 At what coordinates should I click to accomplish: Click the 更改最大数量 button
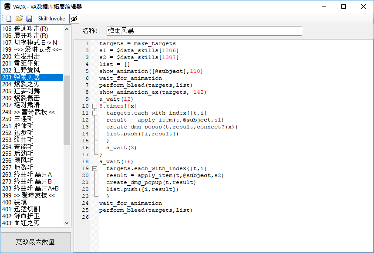36,242
